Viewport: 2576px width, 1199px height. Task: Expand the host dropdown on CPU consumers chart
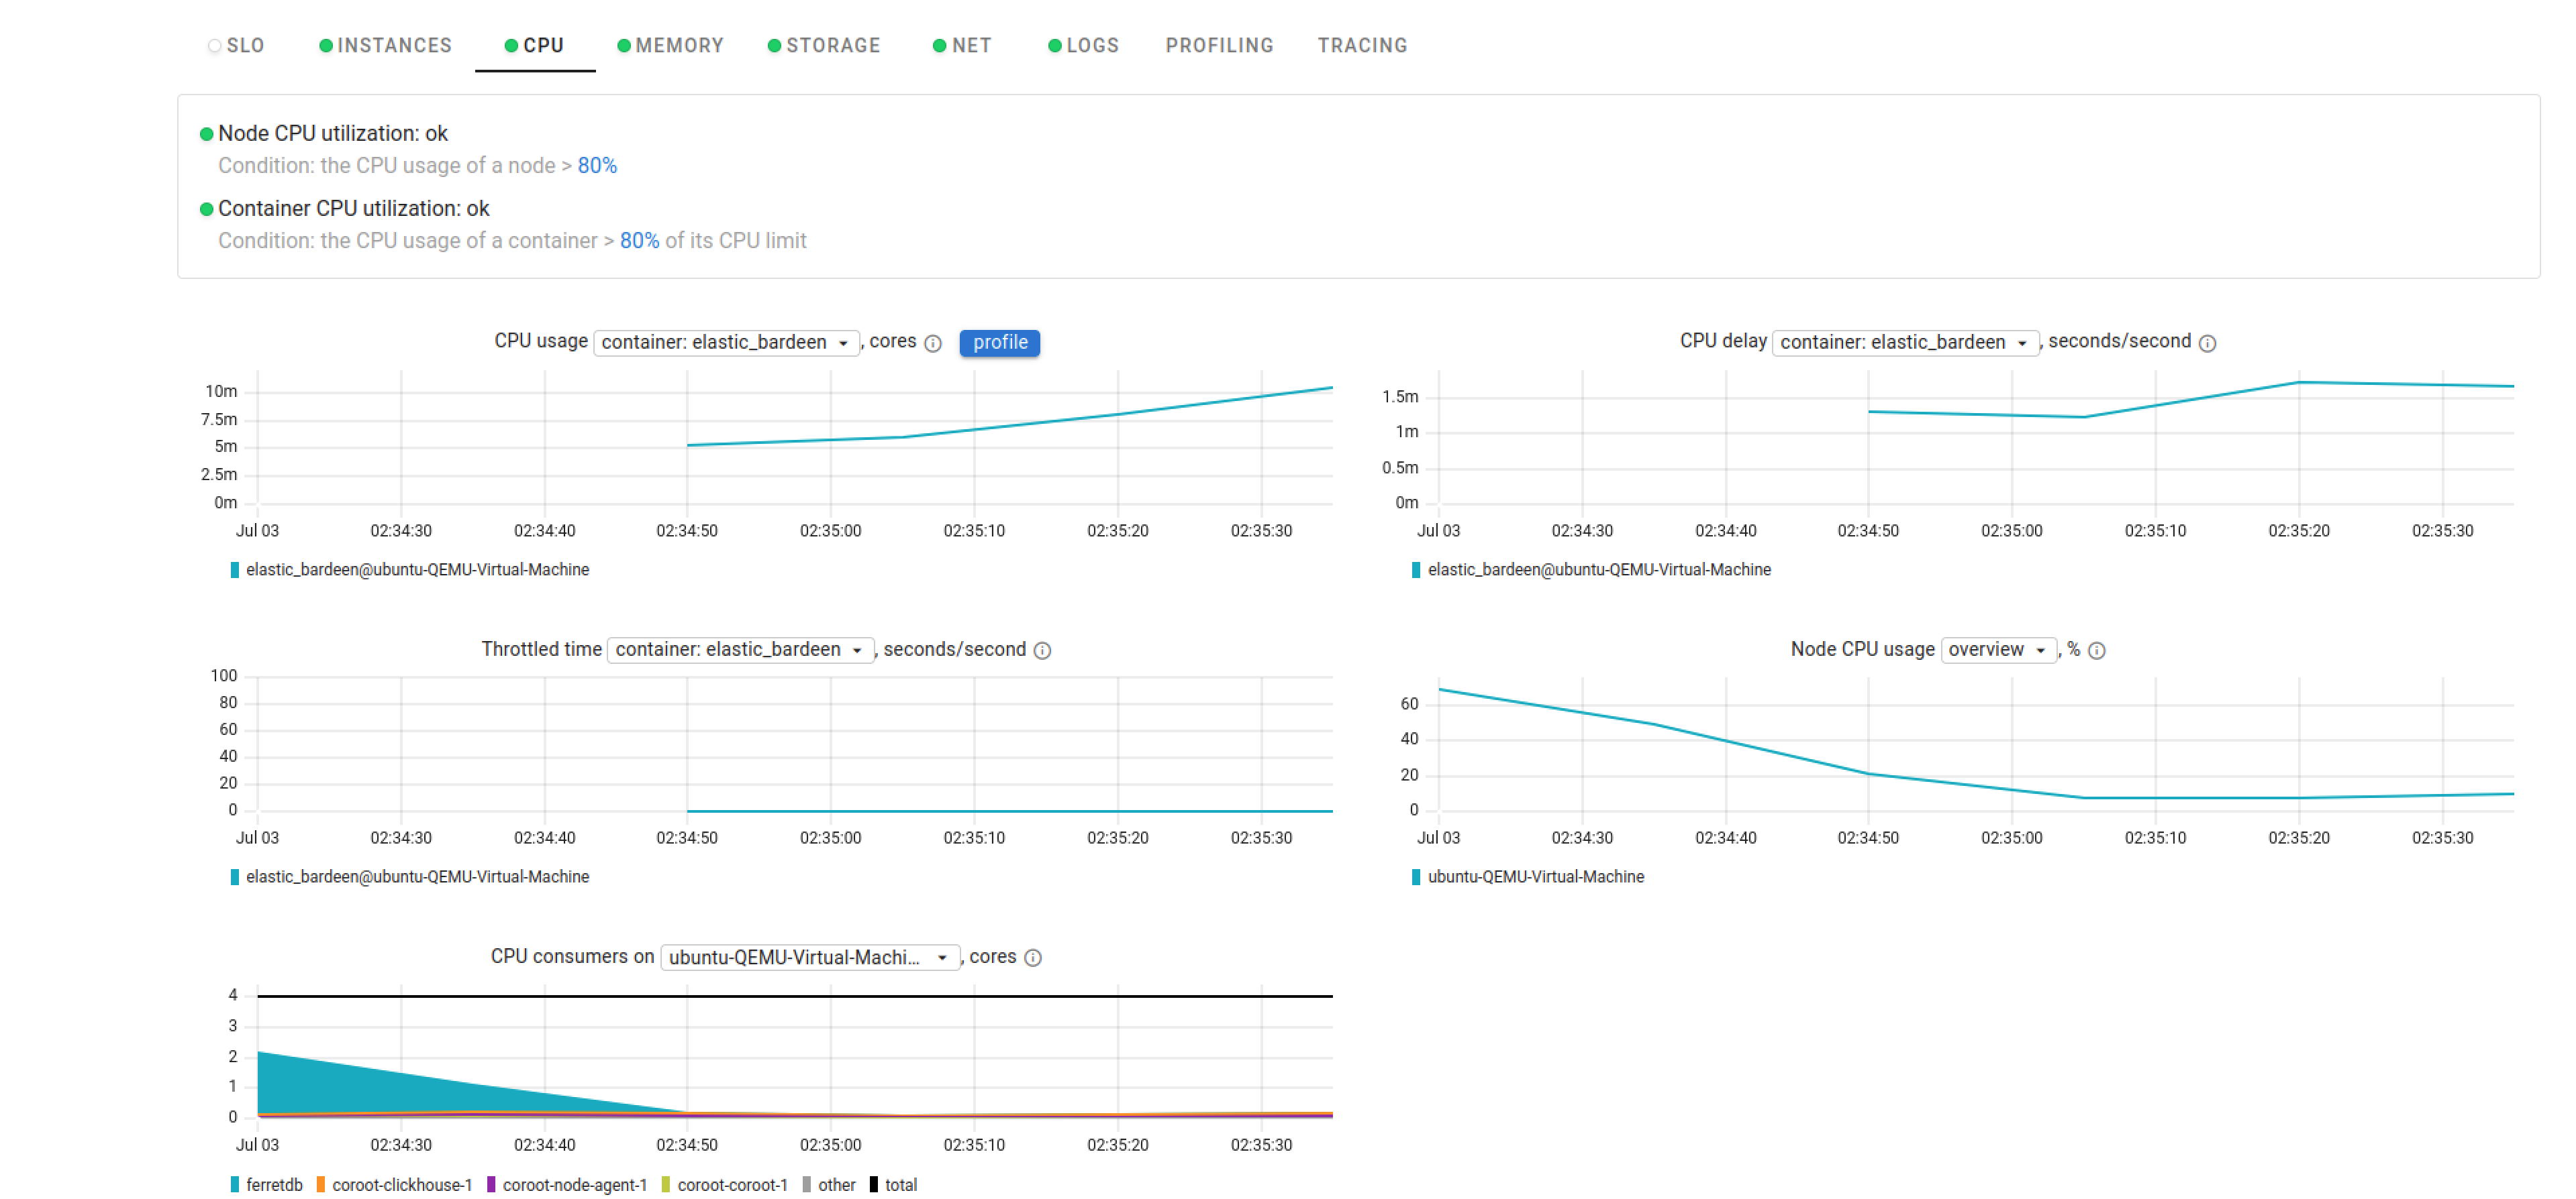810,957
